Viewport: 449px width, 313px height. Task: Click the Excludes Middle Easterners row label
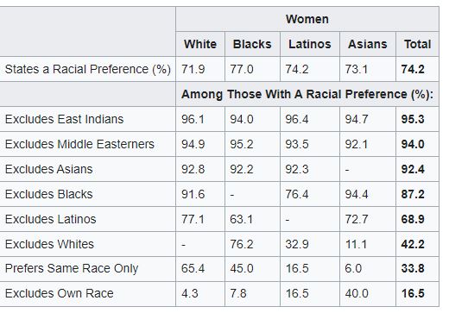coord(79,144)
